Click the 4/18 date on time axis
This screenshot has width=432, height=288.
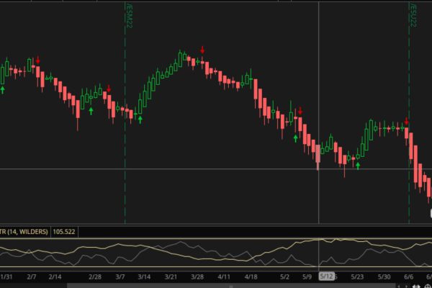[251, 276]
